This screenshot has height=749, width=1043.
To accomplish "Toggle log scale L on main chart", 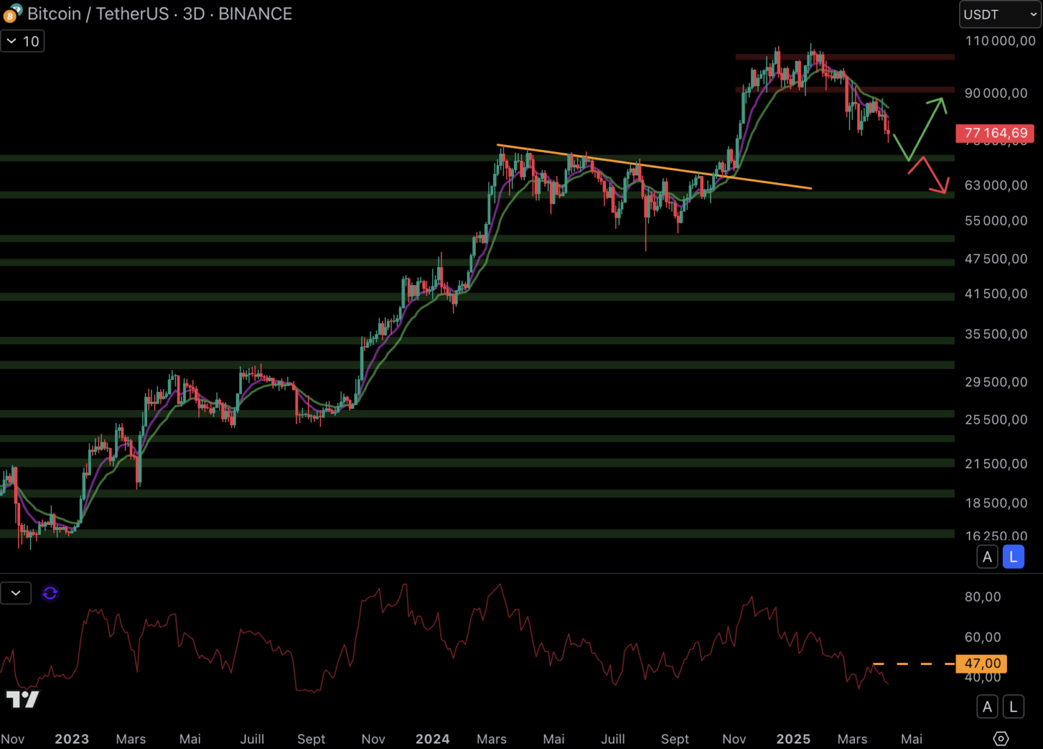I will [x=1013, y=557].
